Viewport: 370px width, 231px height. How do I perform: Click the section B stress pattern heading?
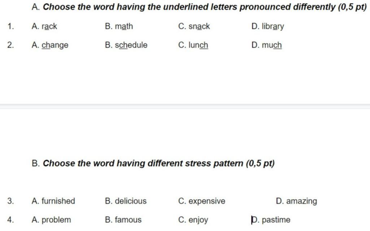click(153, 163)
